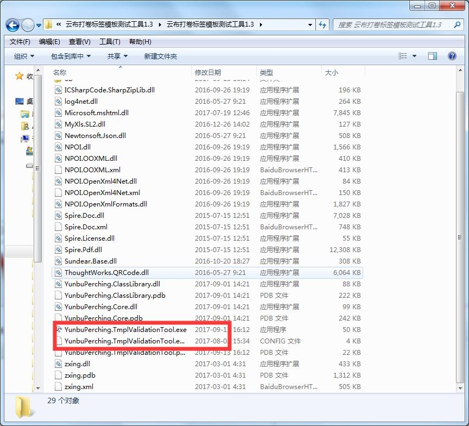Open the view options dropdown arrow
The height and width of the screenshot is (426, 469).
(x=414, y=56)
